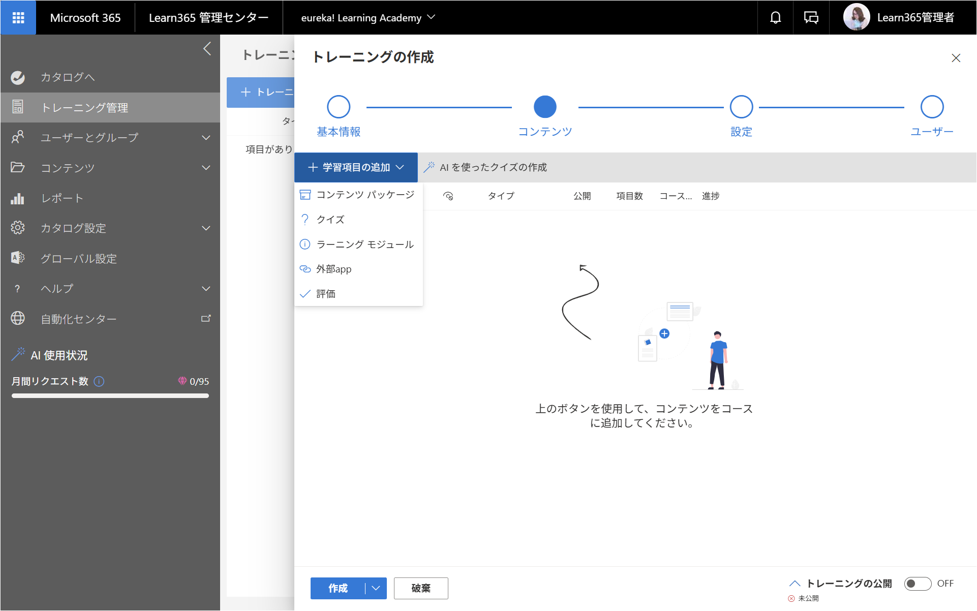Open eureka! Learning Academy dropdown
Screen dimensions: 977x611
pos(368,18)
